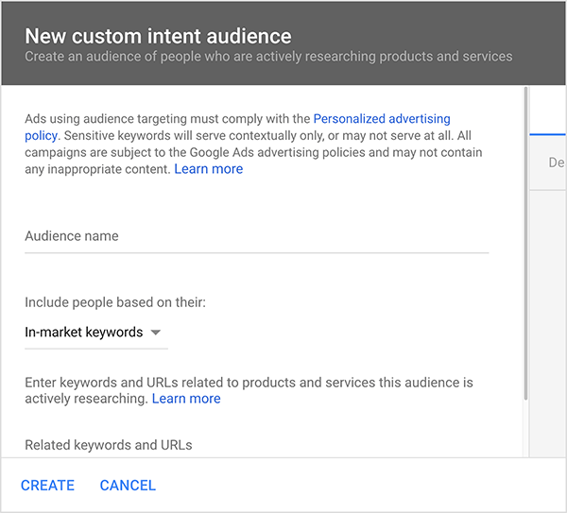The height and width of the screenshot is (513, 567).
Task: Click the CREATE button
Action: pyautogui.click(x=47, y=486)
